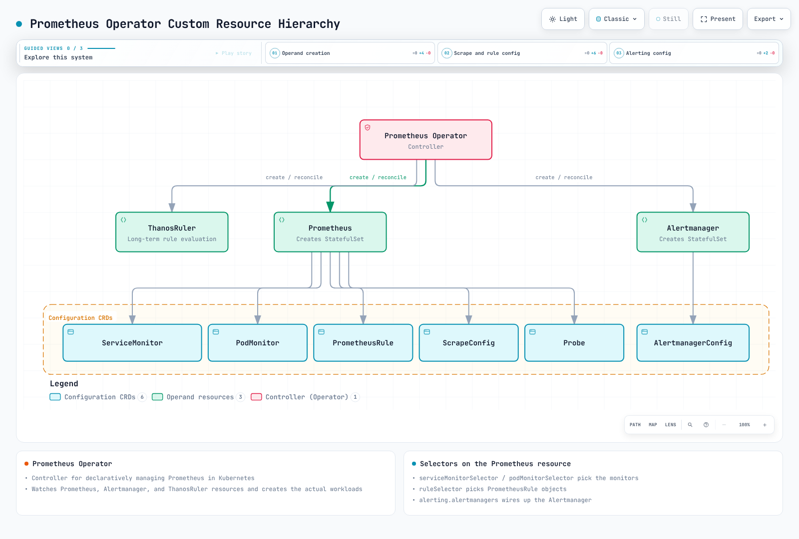This screenshot has width=799, height=539.
Task: Select guided view 02 Scrape and rule config
Action: click(x=522, y=53)
